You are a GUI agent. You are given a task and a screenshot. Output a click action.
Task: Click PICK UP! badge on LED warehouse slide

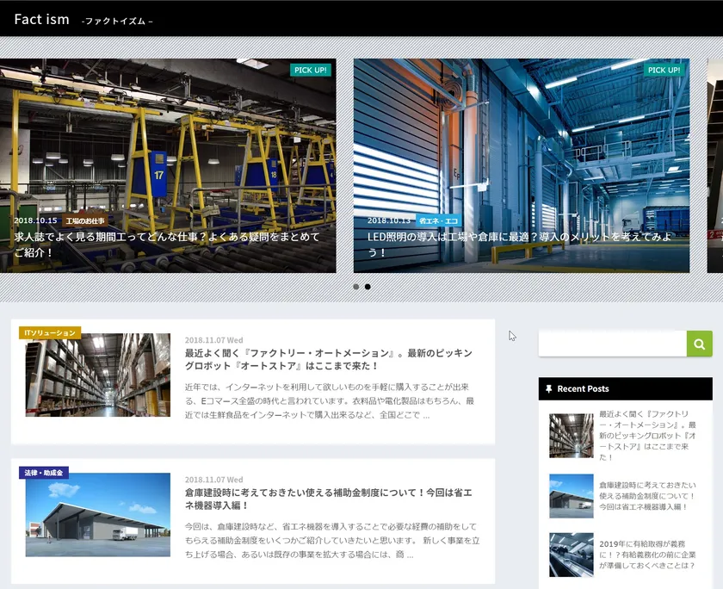coord(664,70)
